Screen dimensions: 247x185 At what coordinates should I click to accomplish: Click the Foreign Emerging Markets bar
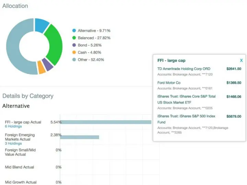(x=80, y=137)
